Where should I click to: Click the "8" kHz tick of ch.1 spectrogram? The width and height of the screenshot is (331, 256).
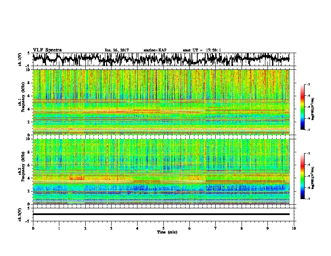[x=30, y=83]
